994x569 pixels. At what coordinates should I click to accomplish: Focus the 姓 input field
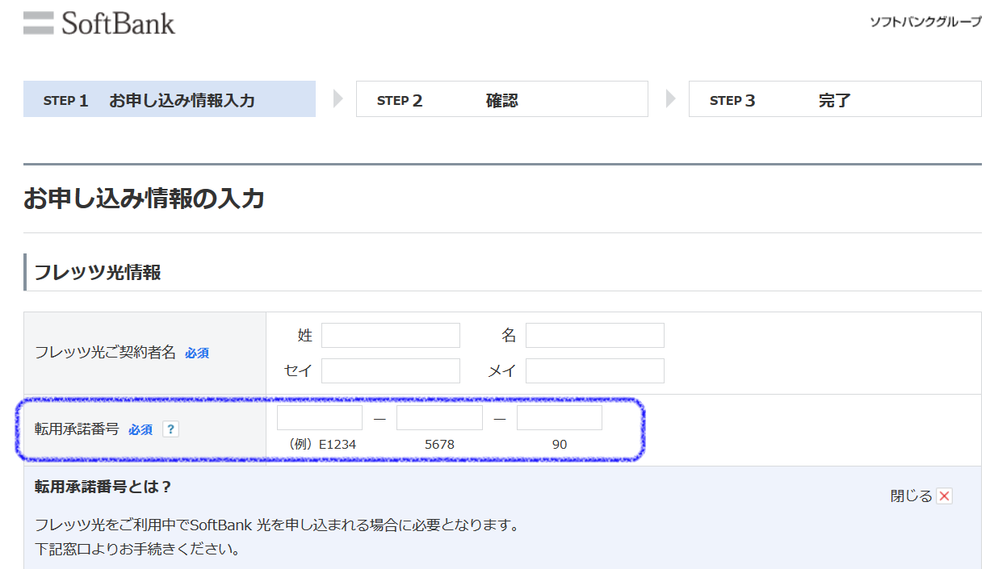tap(391, 335)
